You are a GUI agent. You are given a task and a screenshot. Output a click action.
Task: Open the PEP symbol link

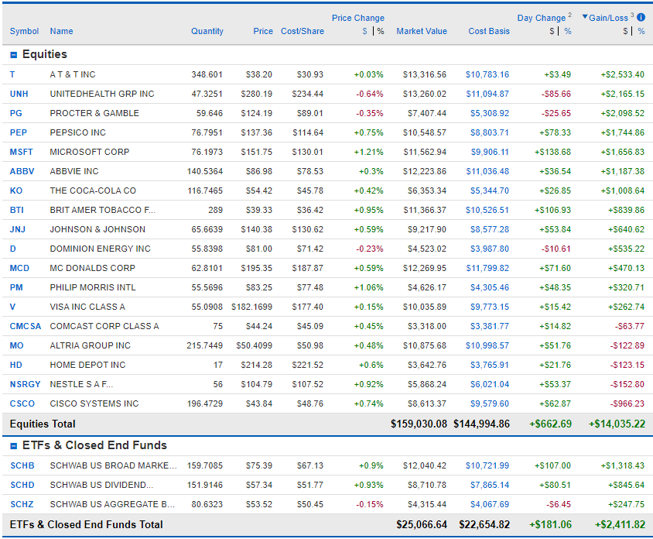click(x=19, y=132)
